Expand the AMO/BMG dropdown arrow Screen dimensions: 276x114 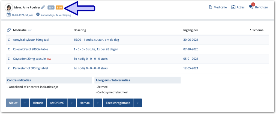71,103
